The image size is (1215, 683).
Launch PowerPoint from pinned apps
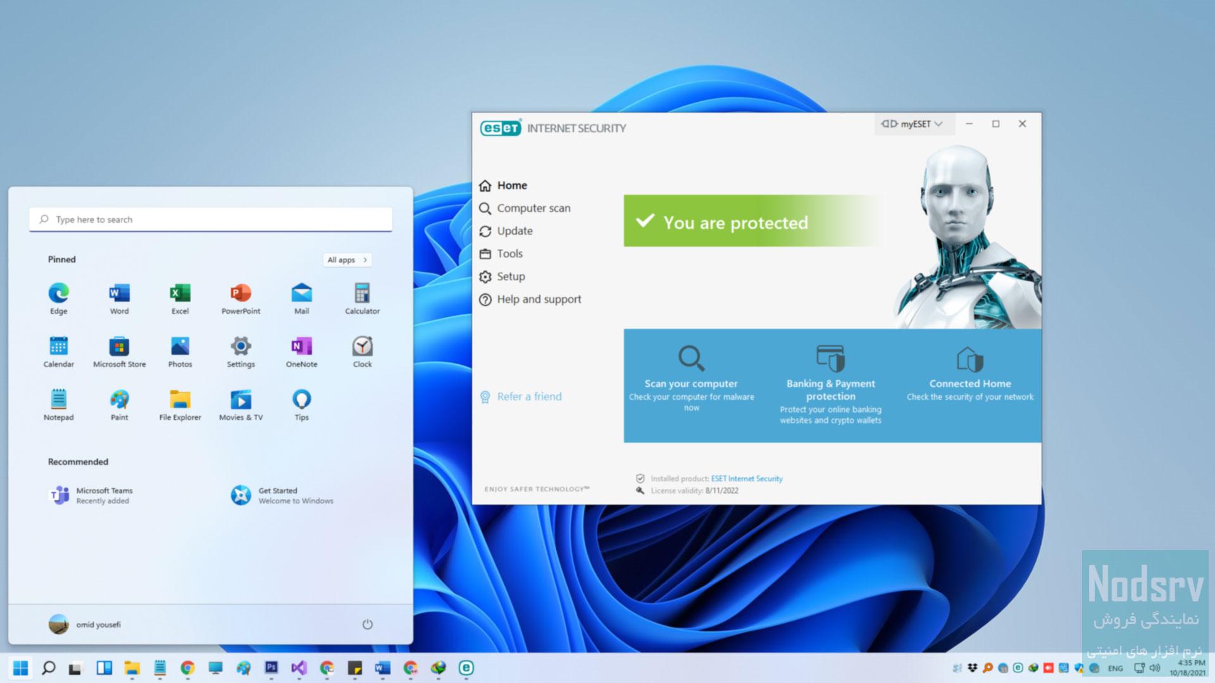point(241,298)
